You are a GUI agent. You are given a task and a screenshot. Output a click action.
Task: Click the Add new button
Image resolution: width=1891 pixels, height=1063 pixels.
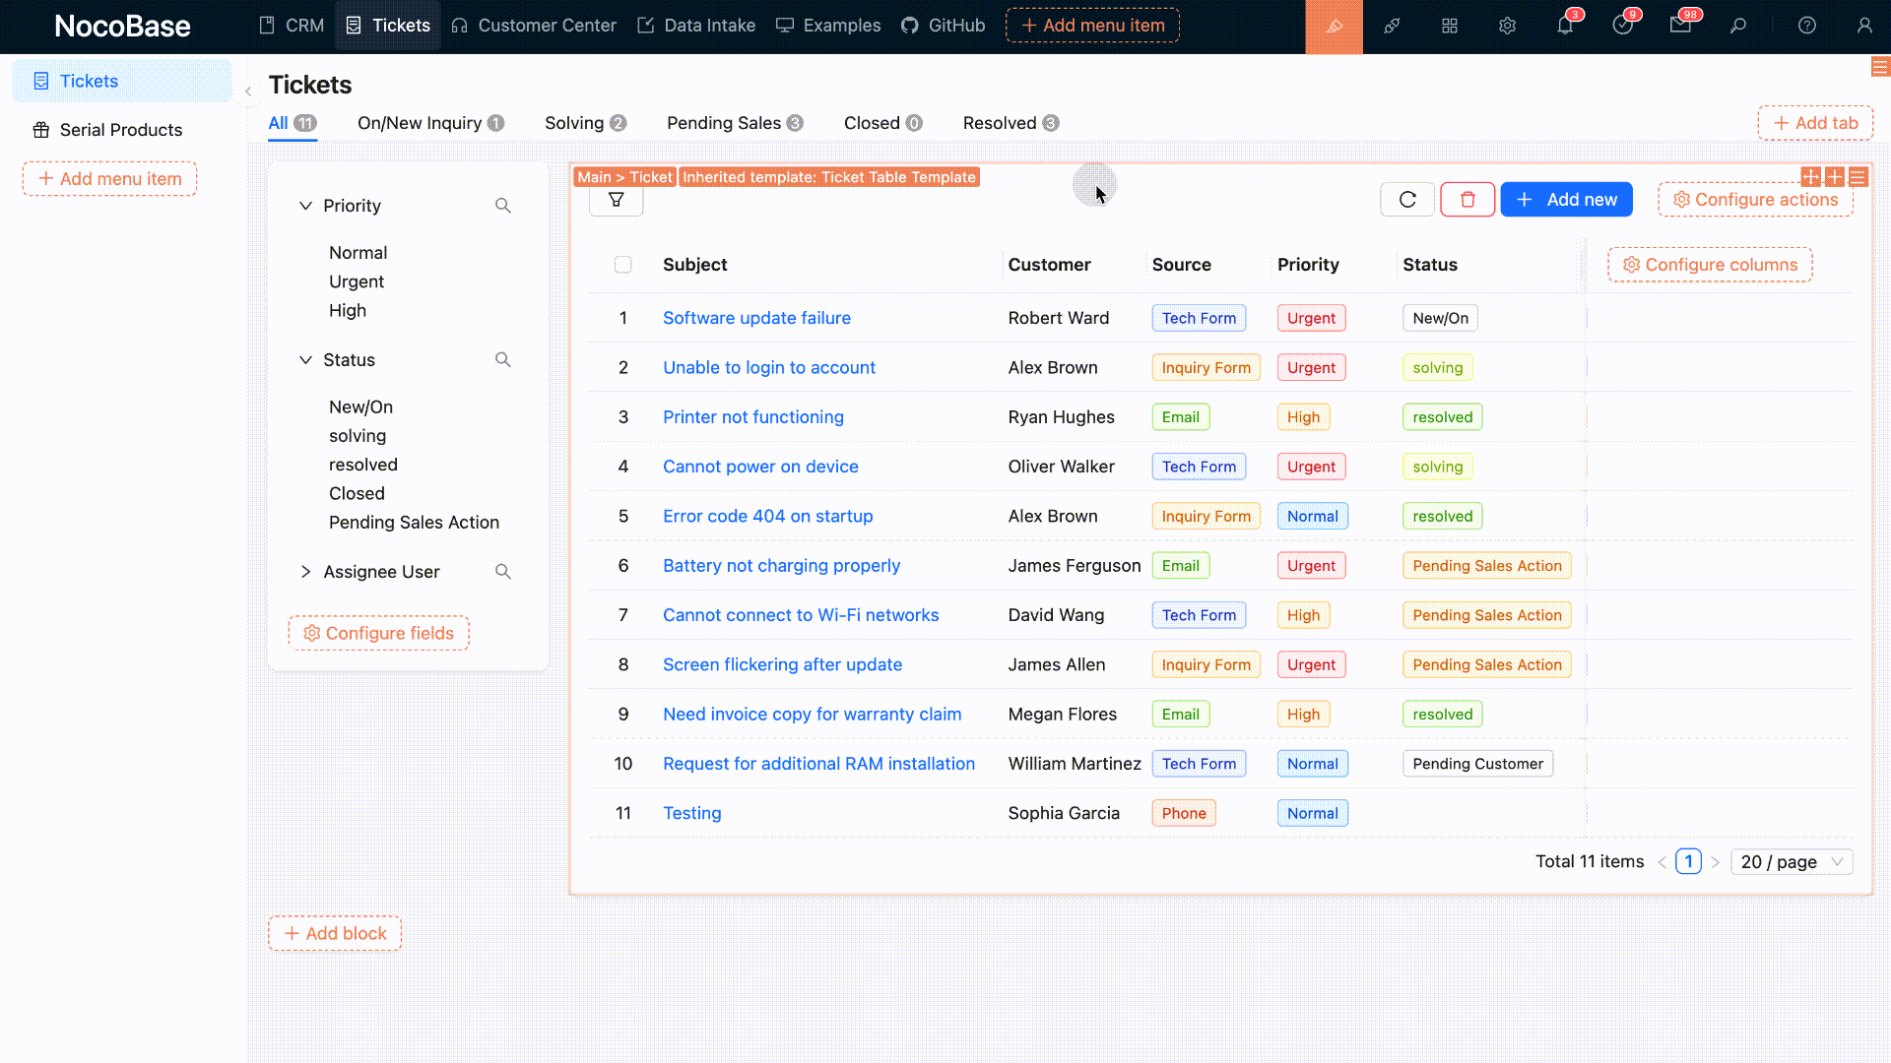1566,200
